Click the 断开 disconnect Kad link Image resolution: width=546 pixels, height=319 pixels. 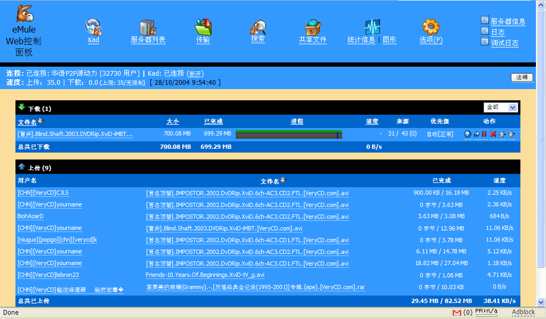(x=195, y=74)
